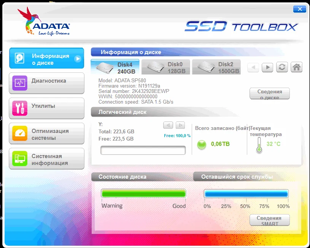Click the Y: drive free space bar
The height and width of the screenshot is (248, 310).
(x=143, y=150)
